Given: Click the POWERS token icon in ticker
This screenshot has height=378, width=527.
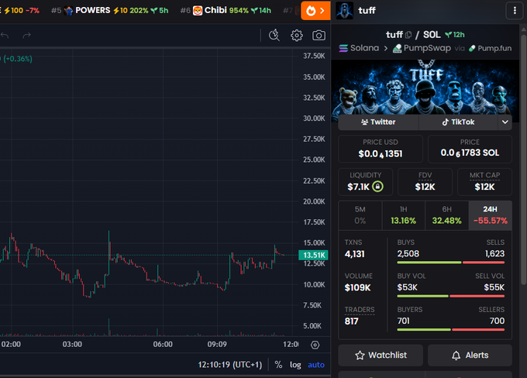Looking at the screenshot, I should 68,11.
